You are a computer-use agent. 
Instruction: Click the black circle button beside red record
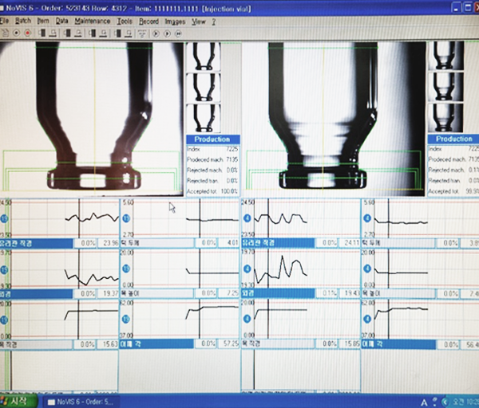point(16,33)
